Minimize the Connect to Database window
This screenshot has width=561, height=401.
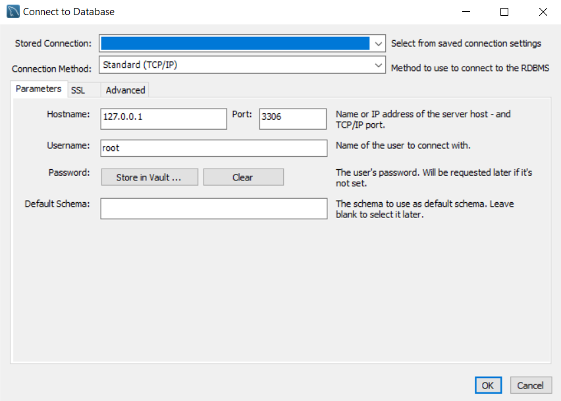point(466,11)
